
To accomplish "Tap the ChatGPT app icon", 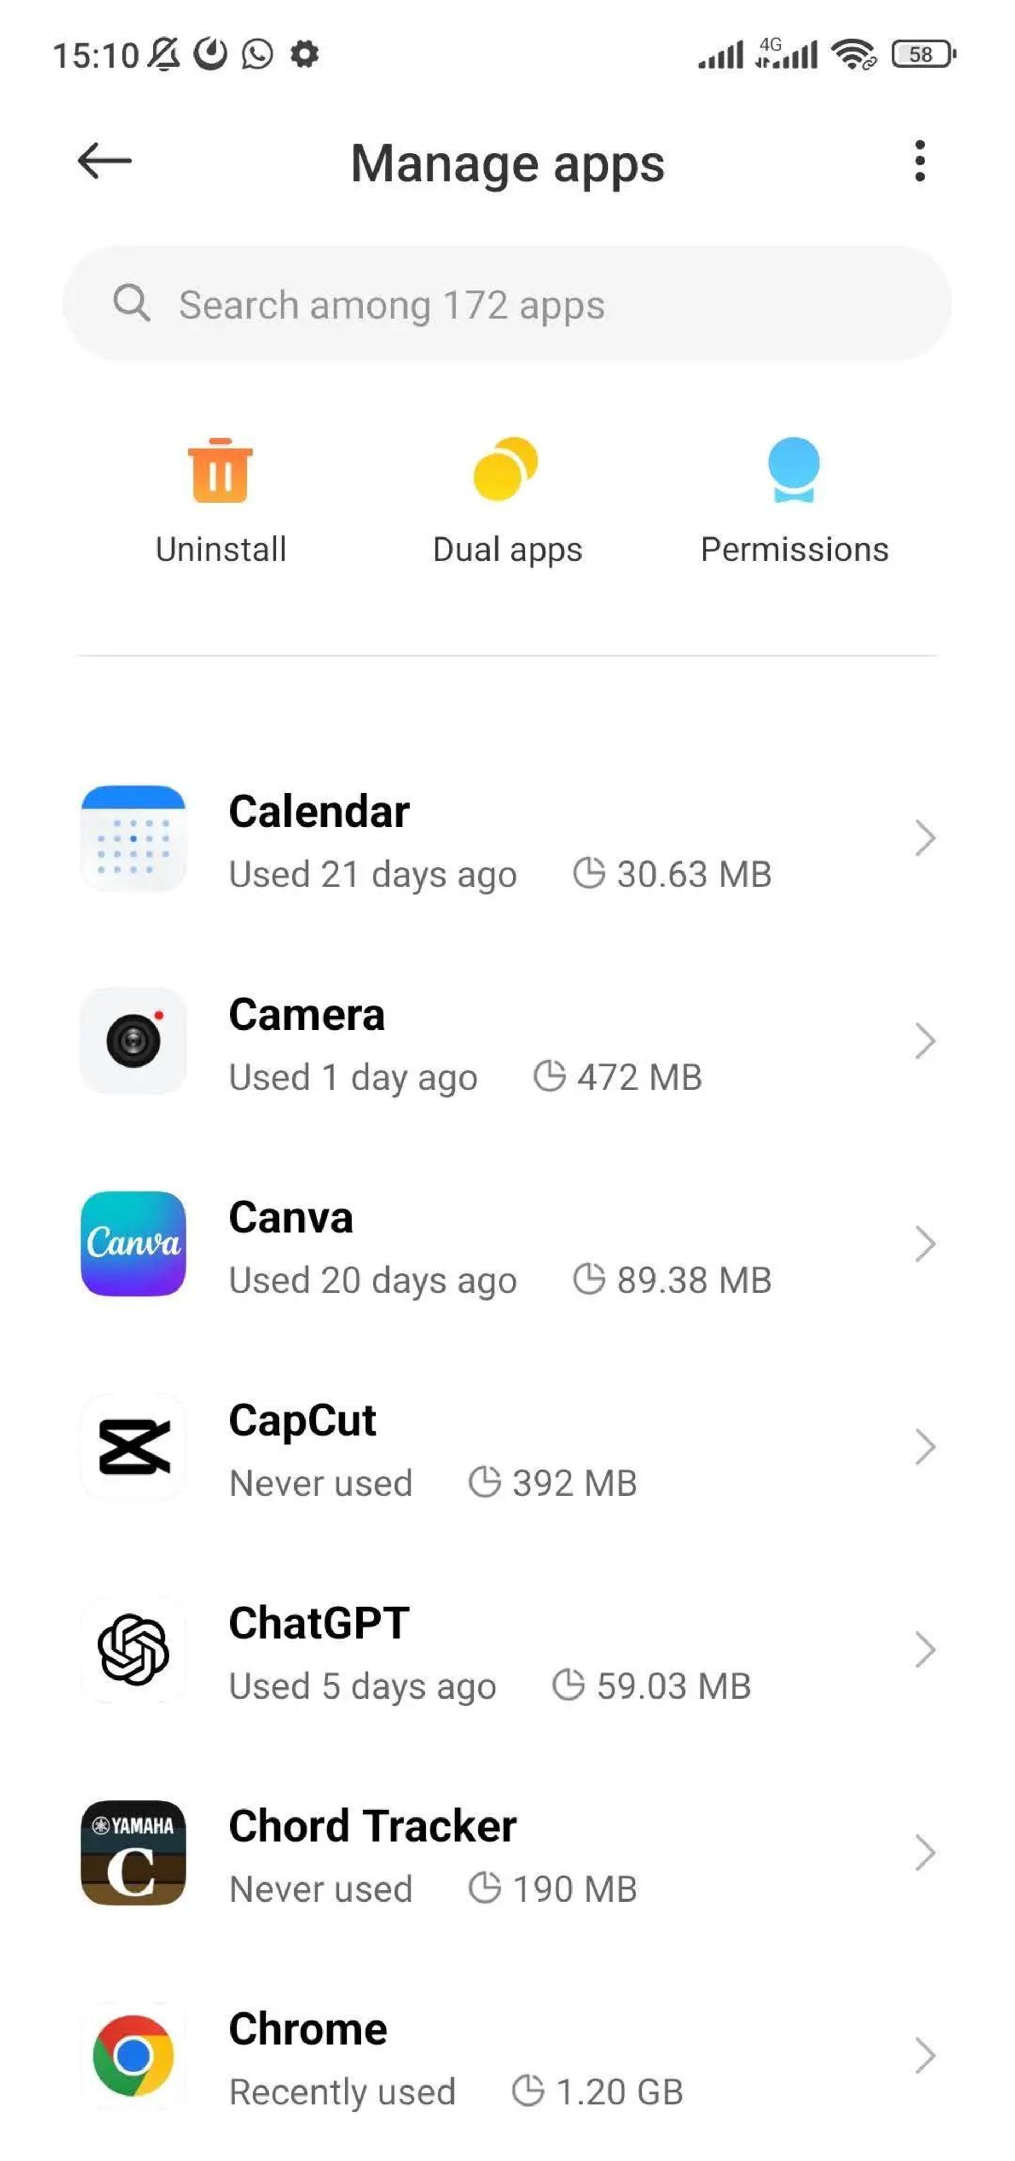I will (133, 1649).
